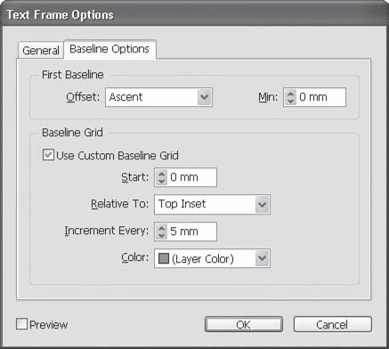Raise Increment Every with up arrow
The image size is (389, 349).
pos(161,228)
